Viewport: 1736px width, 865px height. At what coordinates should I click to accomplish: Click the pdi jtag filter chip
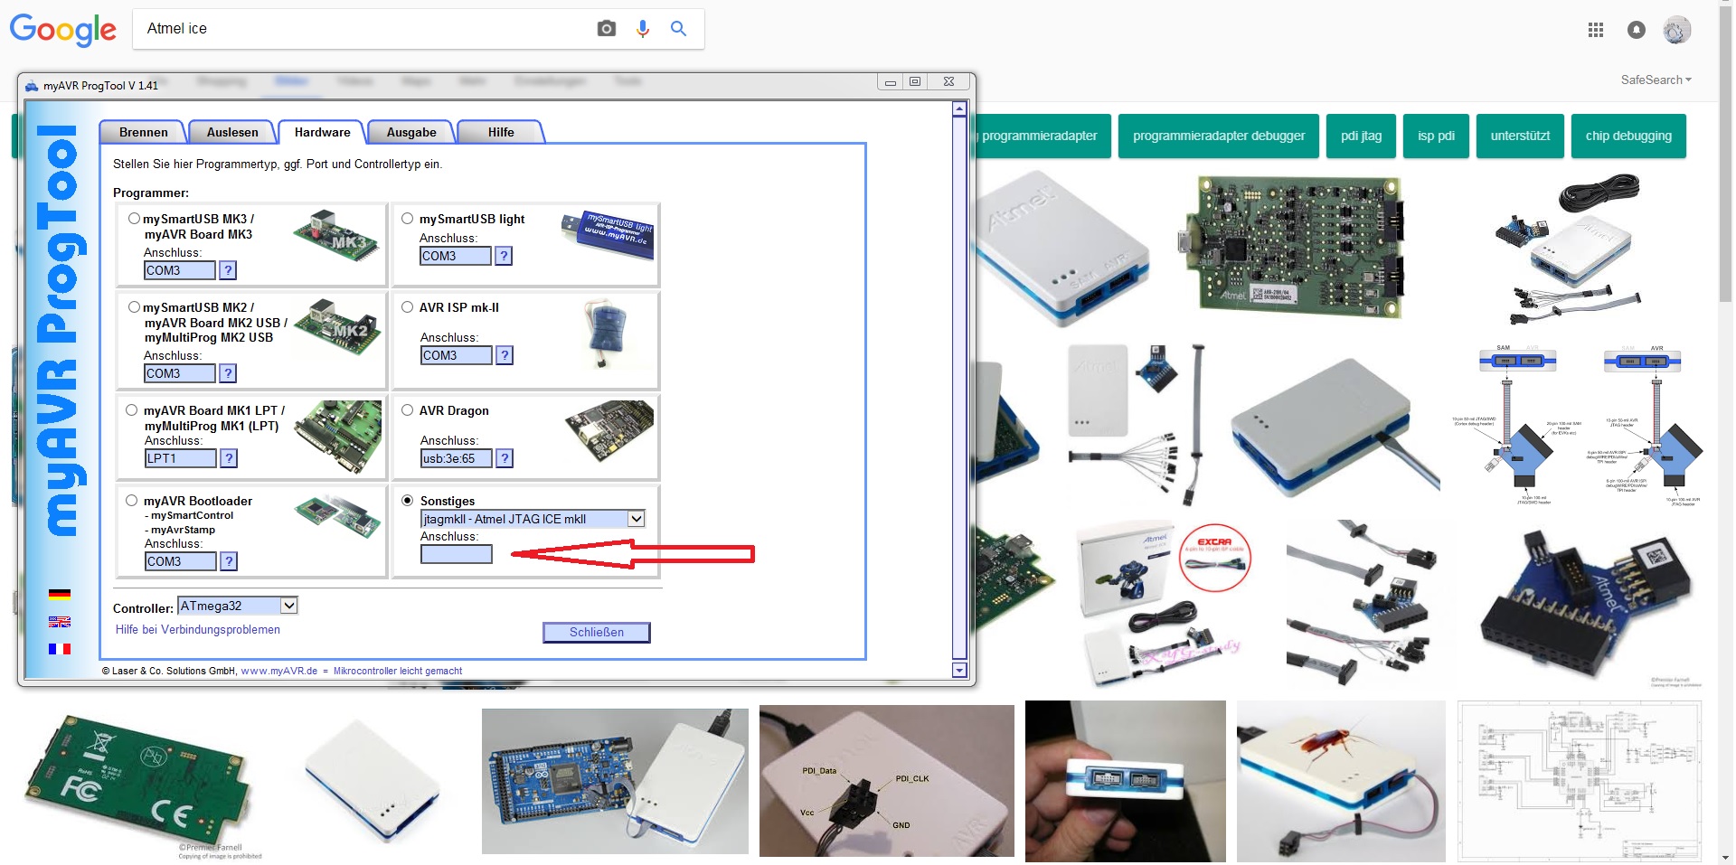(x=1361, y=136)
